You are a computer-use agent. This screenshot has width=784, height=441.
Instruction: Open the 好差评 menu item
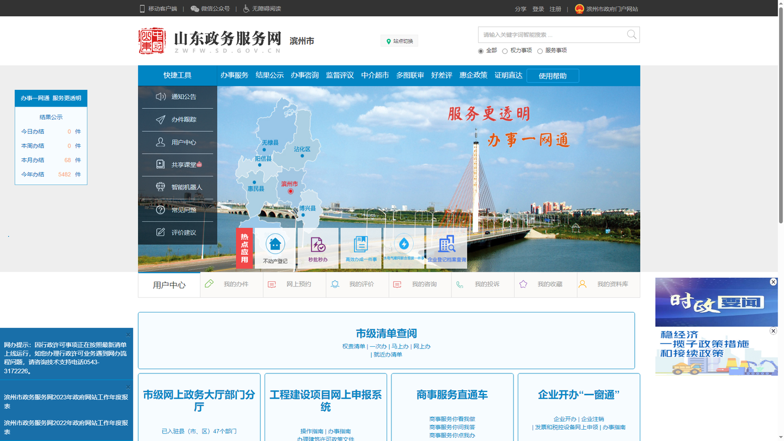tap(442, 75)
